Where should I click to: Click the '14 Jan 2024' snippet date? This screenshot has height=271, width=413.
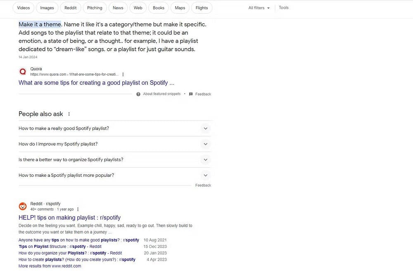pyautogui.click(x=28, y=57)
